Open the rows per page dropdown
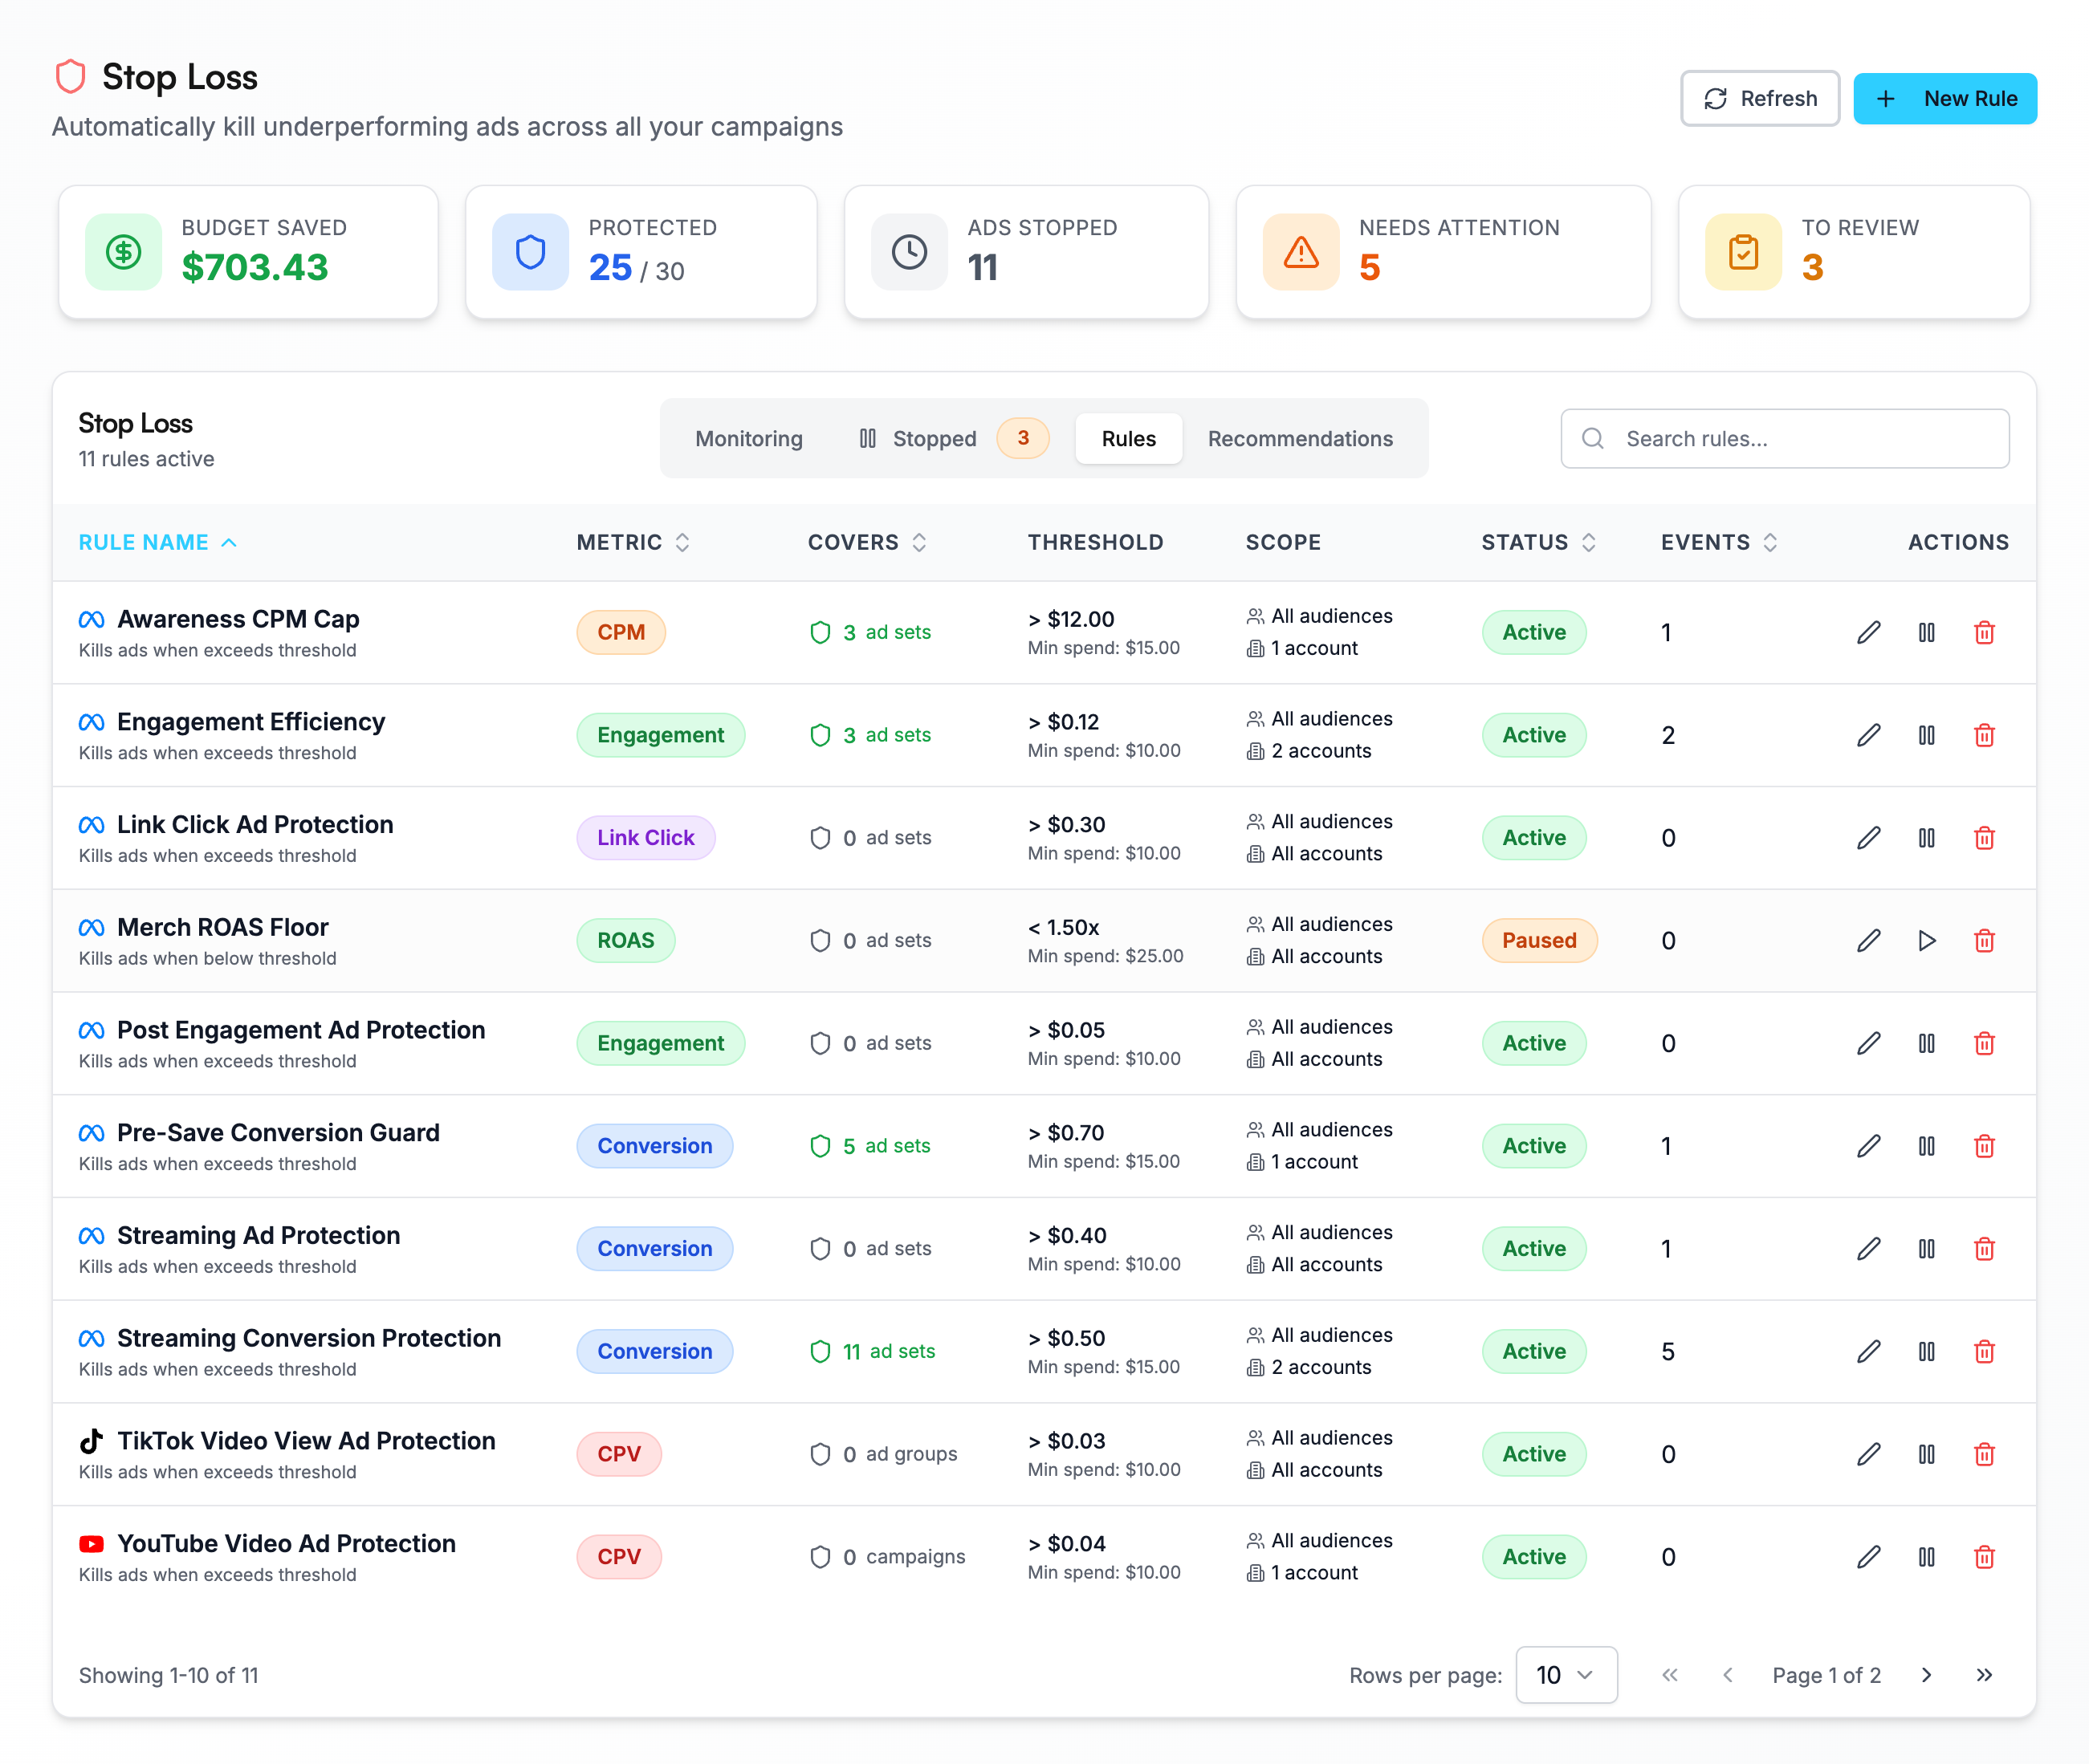2089x1764 pixels. click(1566, 1675)
